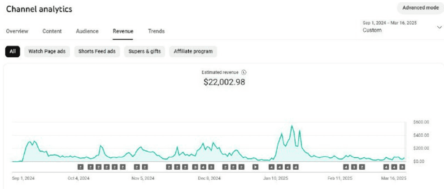The image size is (444, 189).
Task: Click the $22,002.98 estimated revenue total
Action: click(x=224, y=82)
